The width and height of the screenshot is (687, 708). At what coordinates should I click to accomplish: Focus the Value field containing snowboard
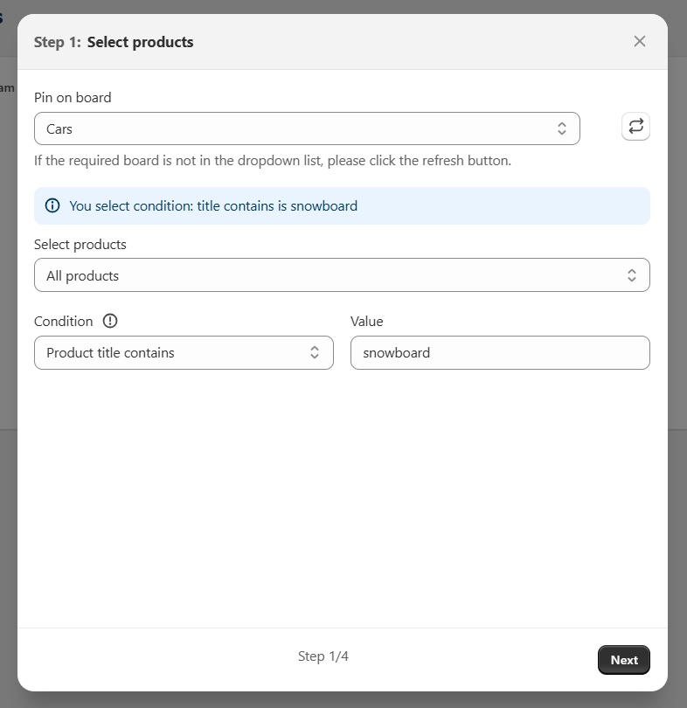click(500, 352)
